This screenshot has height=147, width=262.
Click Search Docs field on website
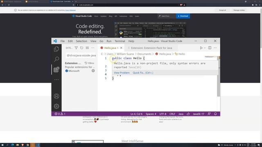167,16
